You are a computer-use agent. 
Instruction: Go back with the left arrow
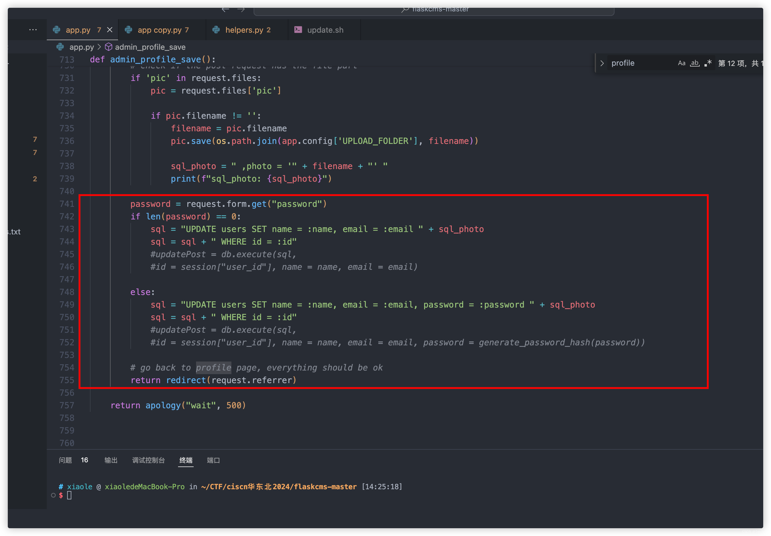(x=225, y=9)
